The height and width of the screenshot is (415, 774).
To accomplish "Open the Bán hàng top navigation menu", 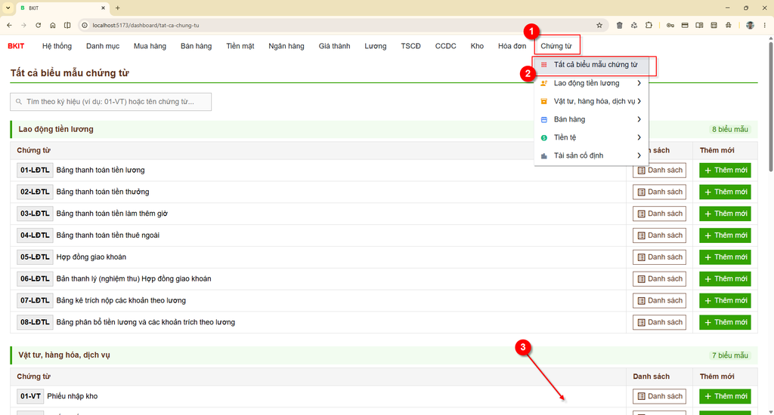I will click(x=196, y=46).
